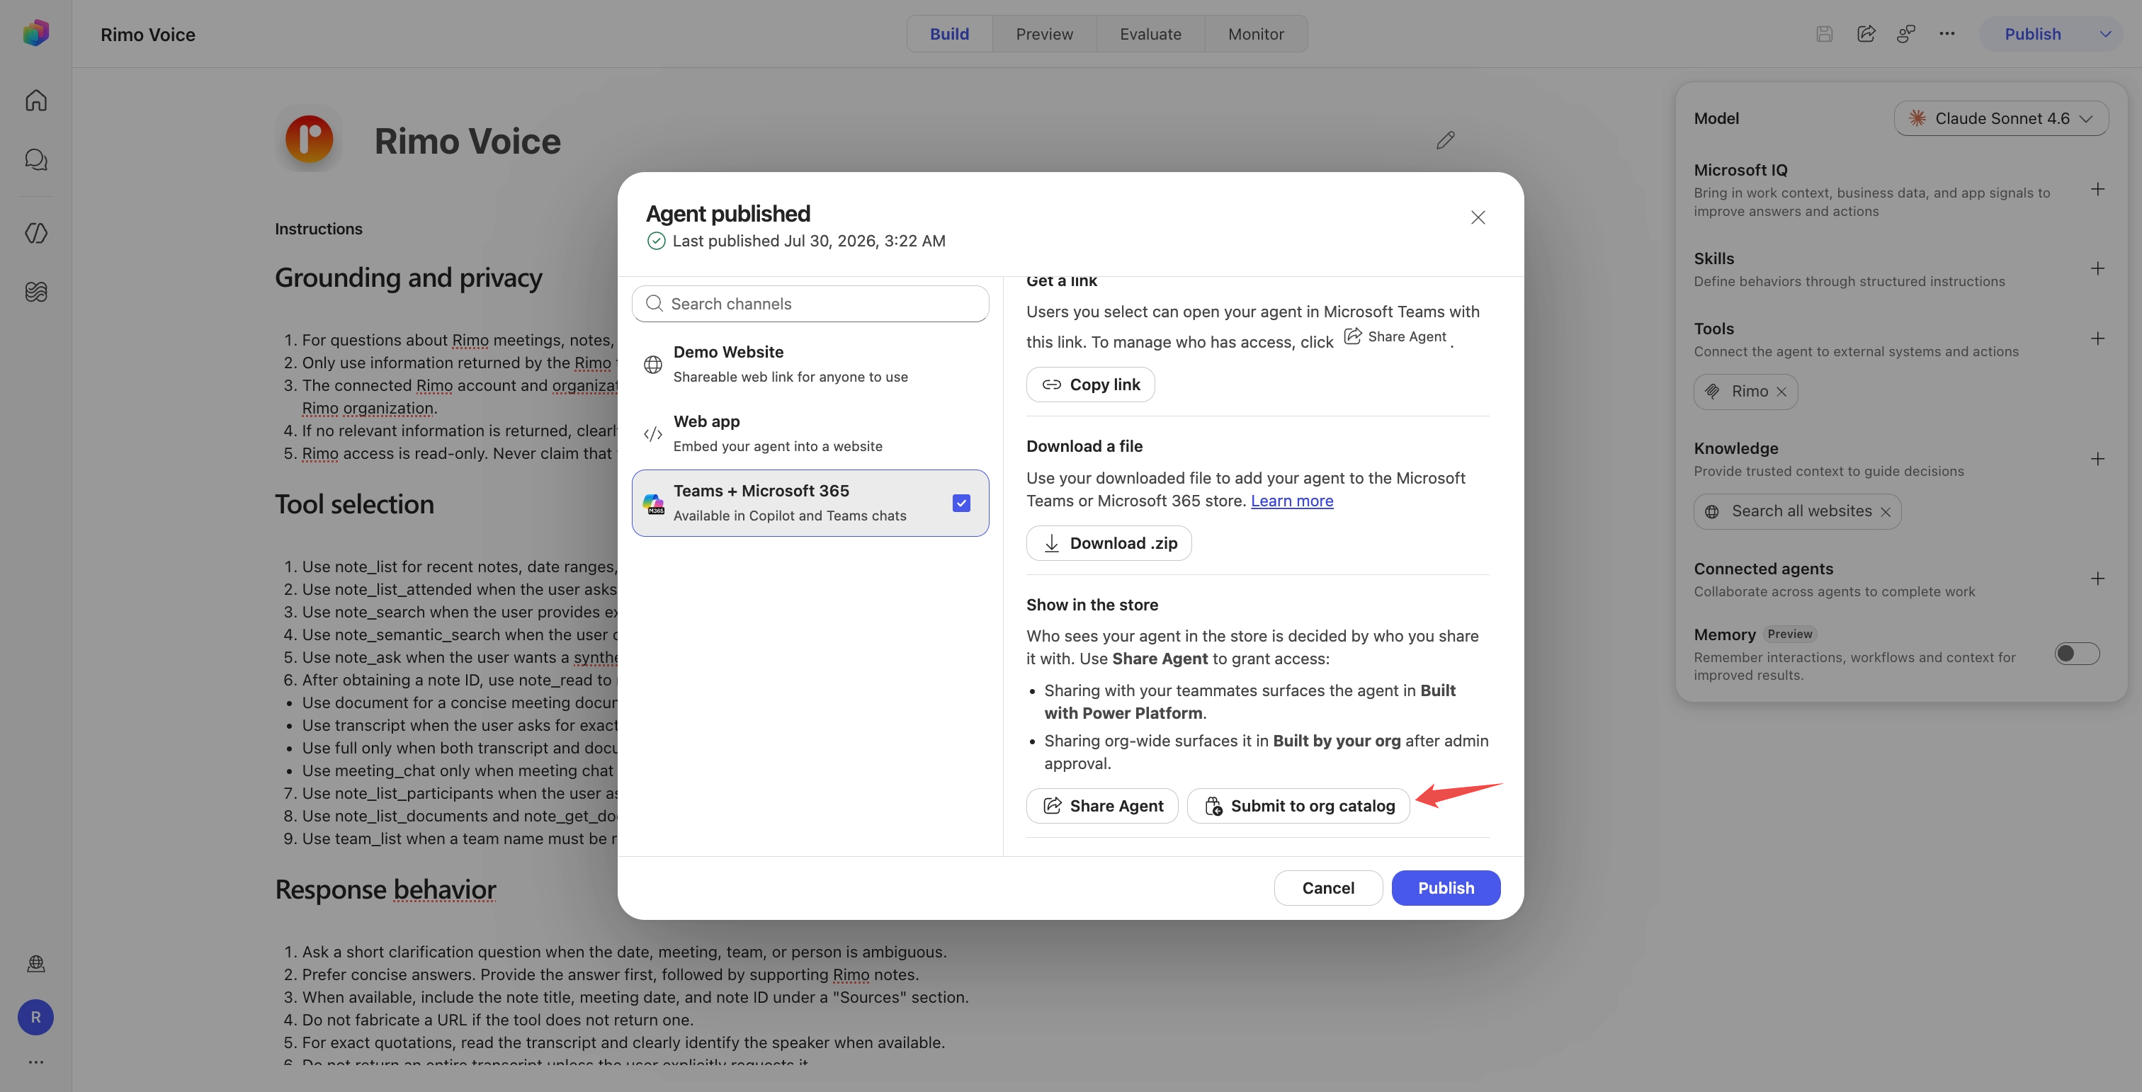This screenshot has height=1092, width=2142.
Task: Click the Rimo Voice breadcrumb title
Action: tap(148, 35)
